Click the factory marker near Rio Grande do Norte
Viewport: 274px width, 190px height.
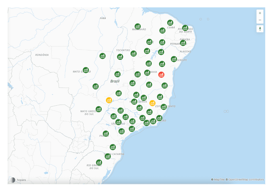(x=185, y=27)
